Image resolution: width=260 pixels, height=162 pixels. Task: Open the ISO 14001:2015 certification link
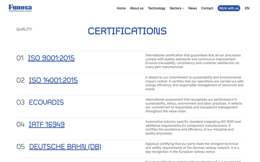point(53,80)
